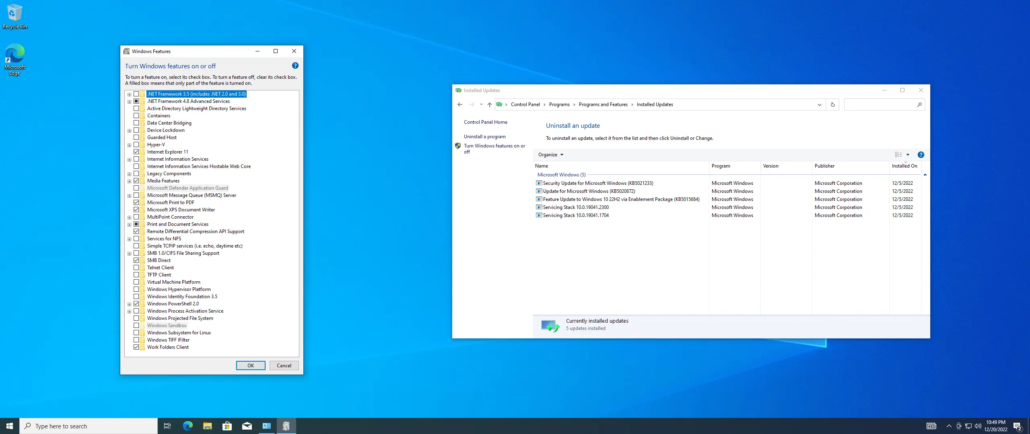Open Microsoft Store from the taskbar

(x=227, y=426)
